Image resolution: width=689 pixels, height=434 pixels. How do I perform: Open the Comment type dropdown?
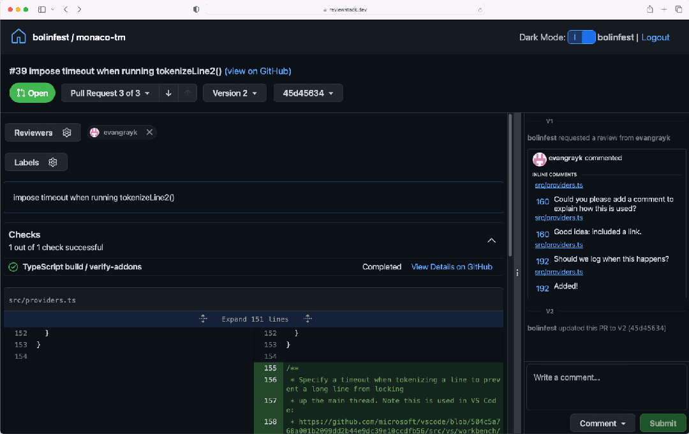(602, 423)
